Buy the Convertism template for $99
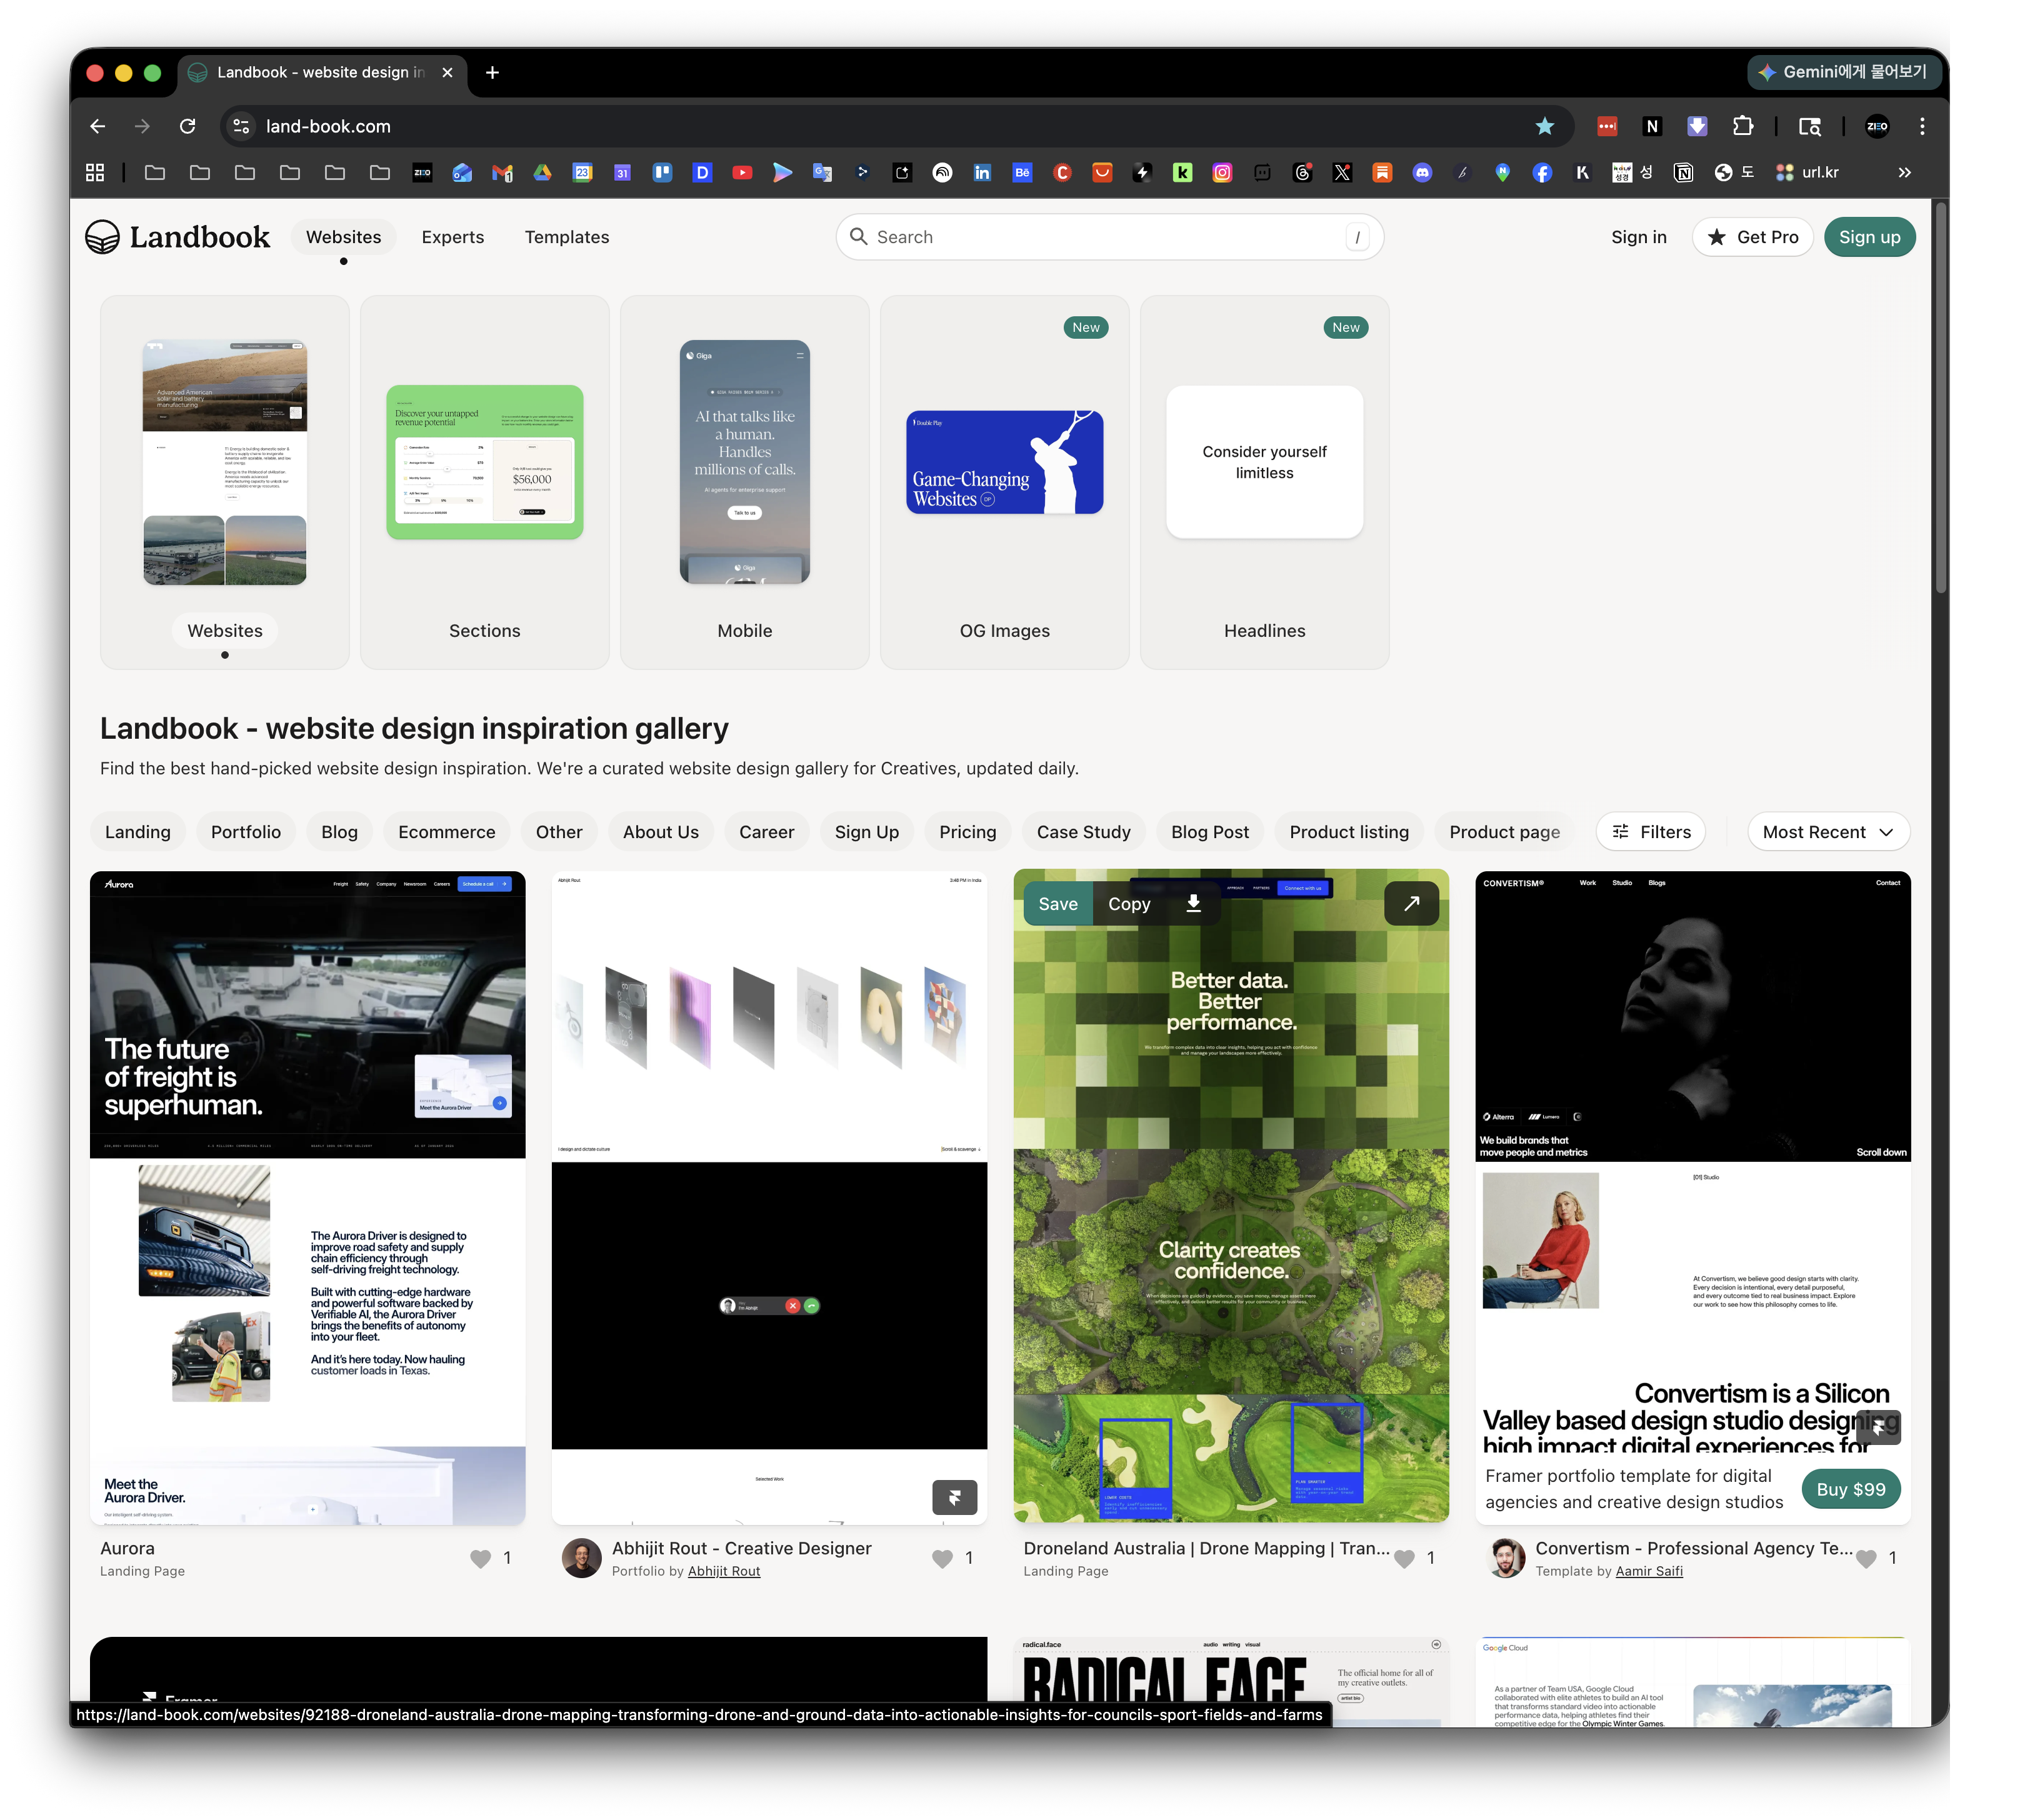 tap(1851, 1489)
